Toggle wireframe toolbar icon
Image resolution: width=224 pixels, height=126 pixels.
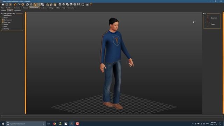(x=31, y=5)
